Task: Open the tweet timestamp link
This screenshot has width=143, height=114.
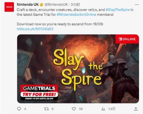Action: 75,5
